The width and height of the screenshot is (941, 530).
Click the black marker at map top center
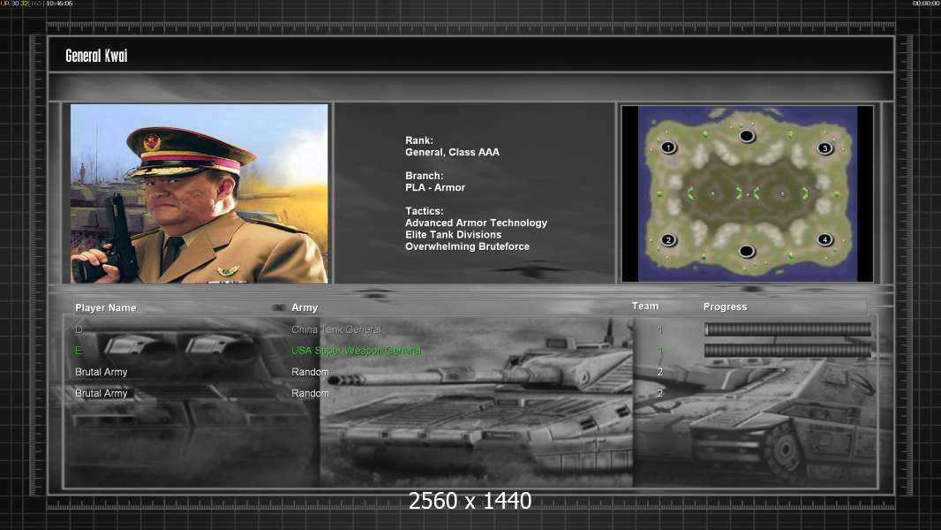(747, 136)
